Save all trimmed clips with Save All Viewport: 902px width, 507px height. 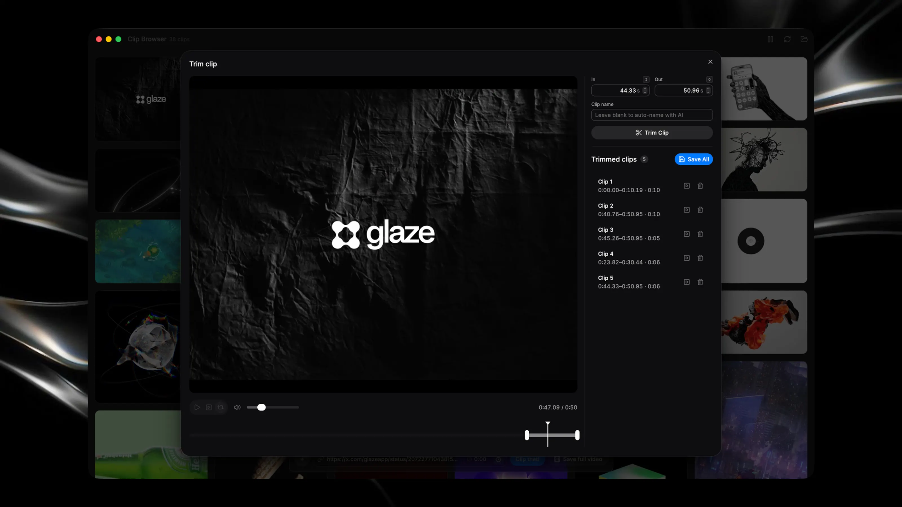coord(694,159)
